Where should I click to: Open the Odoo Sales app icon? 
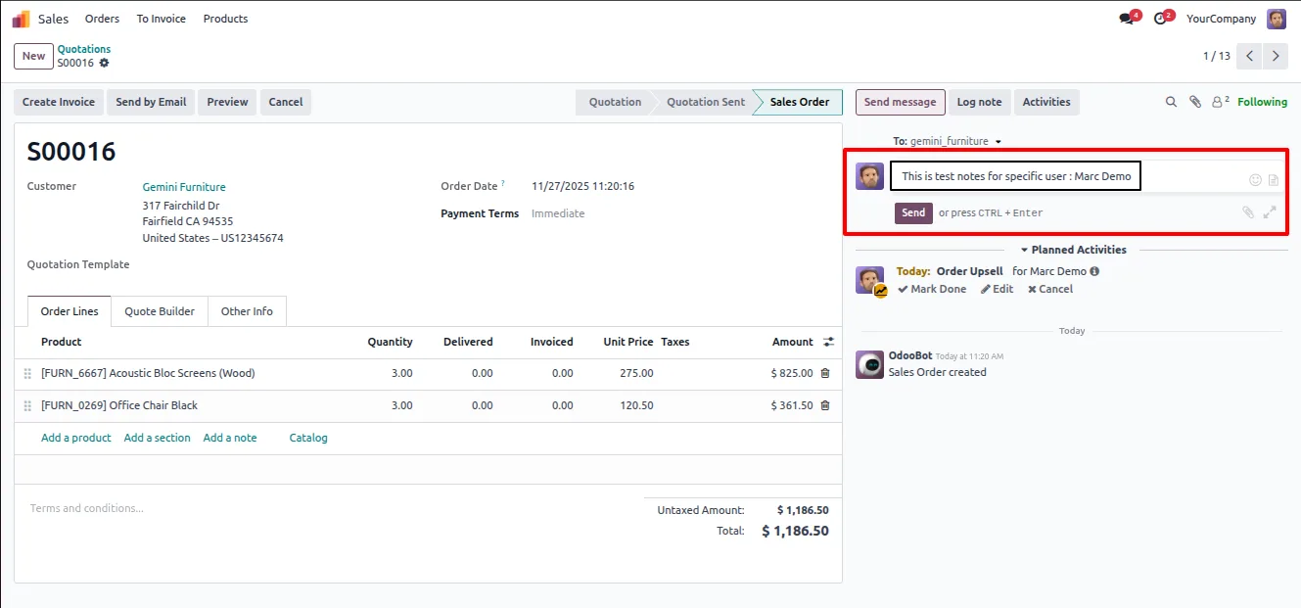click(21, 19)
